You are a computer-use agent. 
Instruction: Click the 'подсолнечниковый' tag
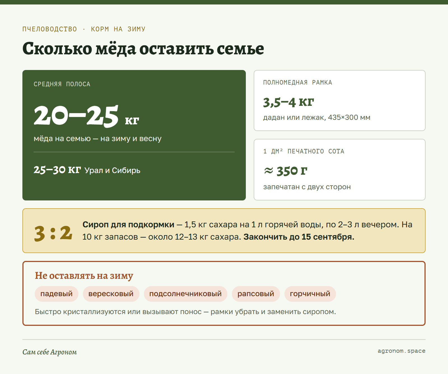pos(185,294)
